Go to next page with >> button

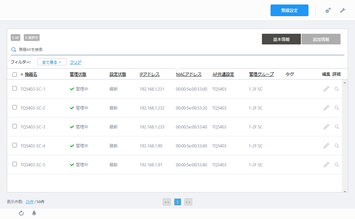point(188,202)
